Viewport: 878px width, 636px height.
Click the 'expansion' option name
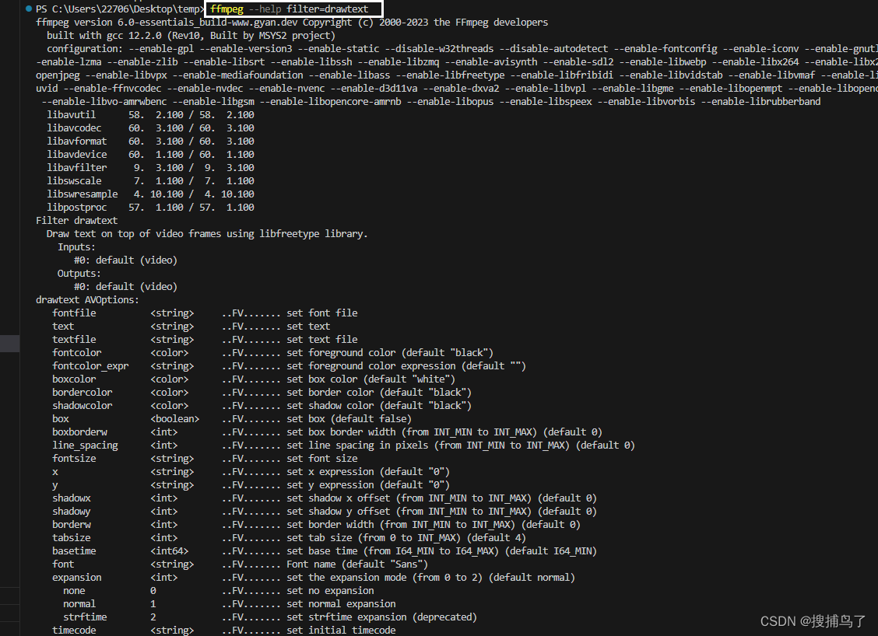tap(77, 578)
